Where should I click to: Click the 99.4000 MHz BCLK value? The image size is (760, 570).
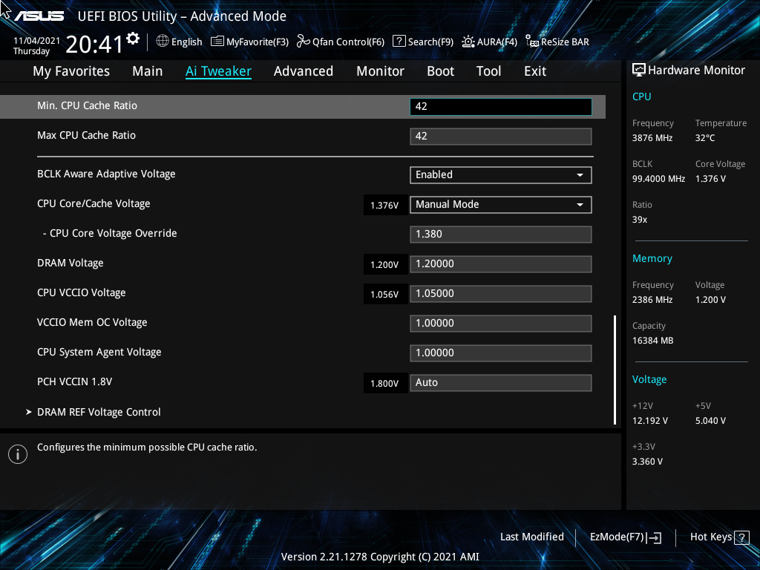[659, 179]
